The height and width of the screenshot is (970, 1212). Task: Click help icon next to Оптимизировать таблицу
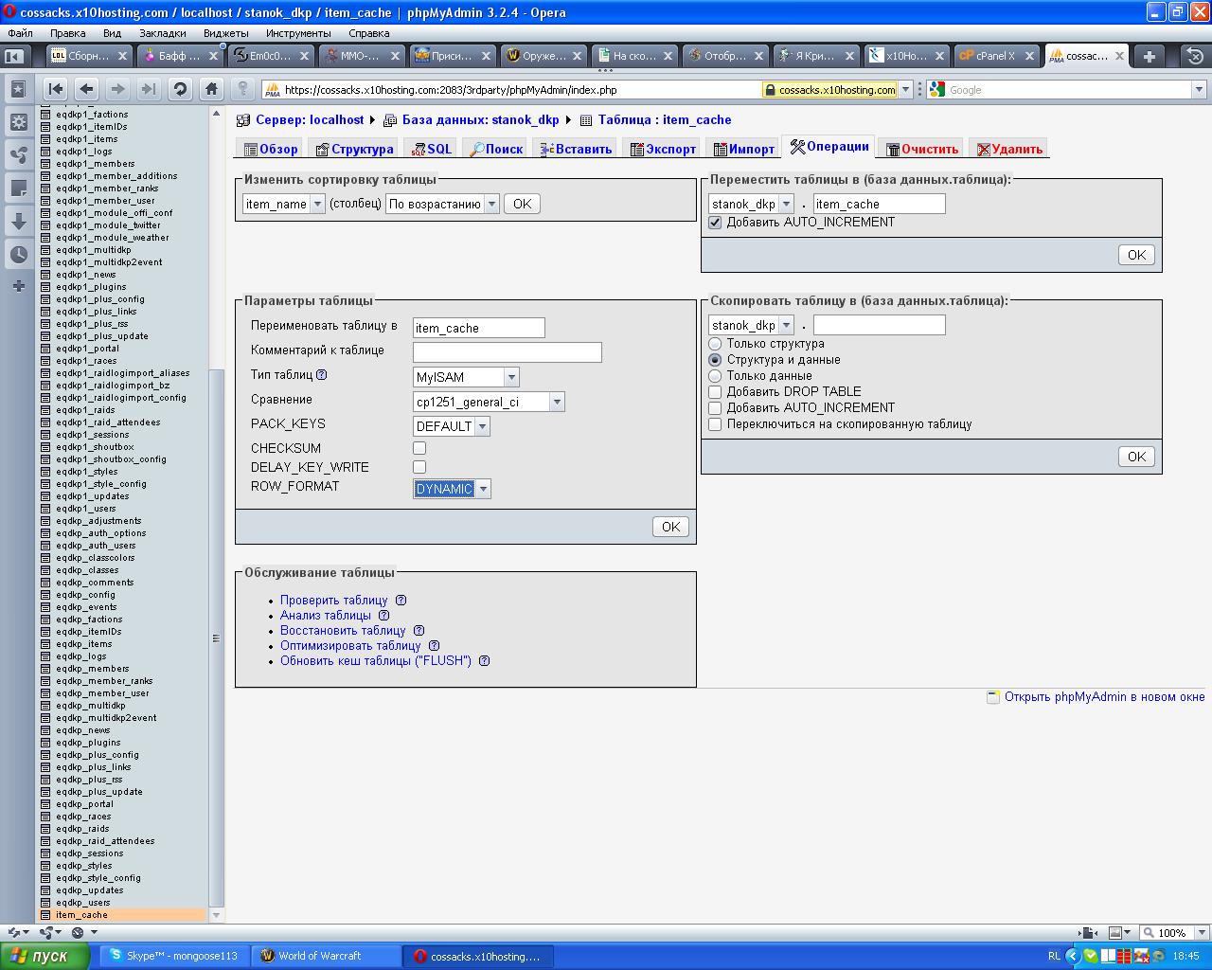pos(434,645)
